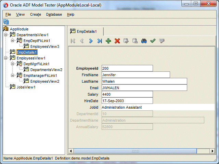
Task: Maximize the ADF Model Tester window
Action: click(x=196, y=3)
